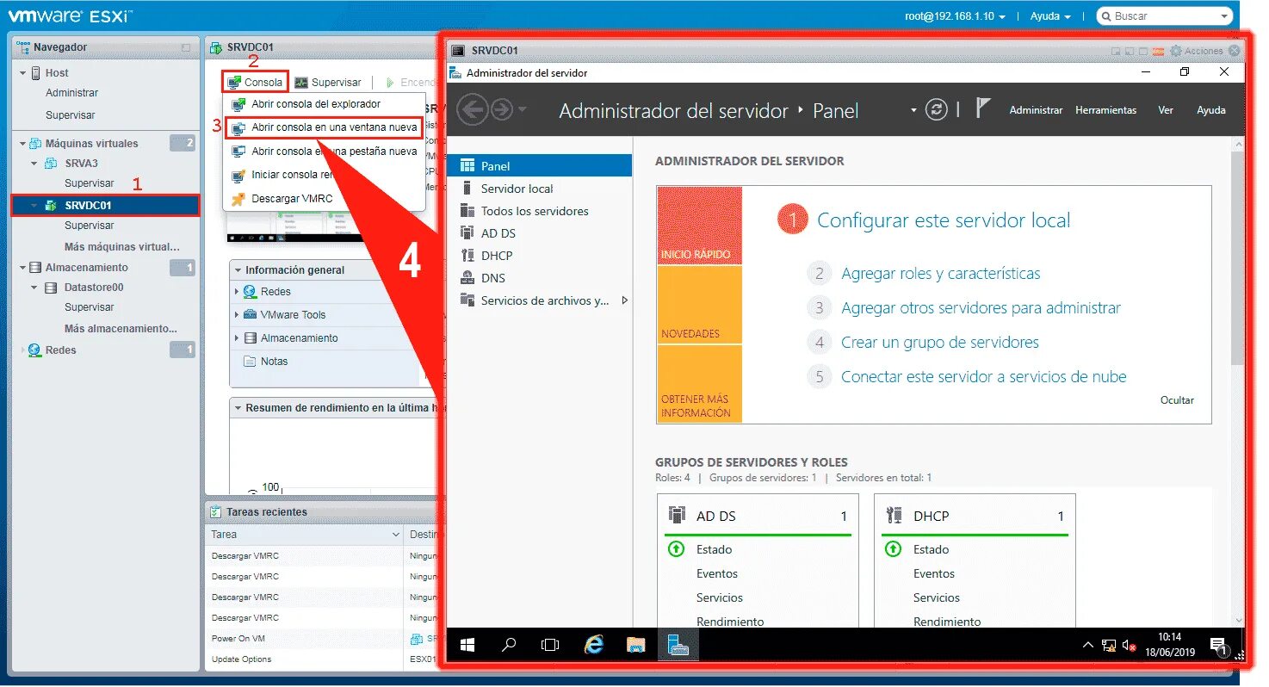
Task: Click Configurar este servidor local link
Action: click(944, 220)
